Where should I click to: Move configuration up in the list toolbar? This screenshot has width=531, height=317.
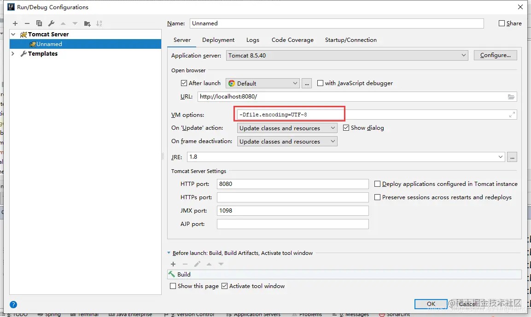click(63, 23)
